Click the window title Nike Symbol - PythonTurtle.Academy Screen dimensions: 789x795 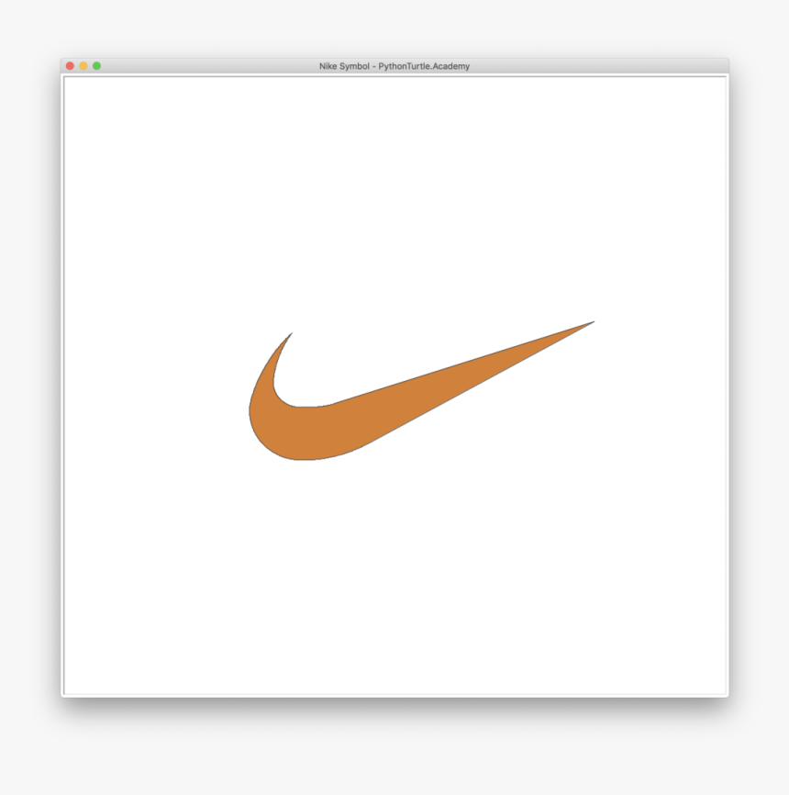click(x=394, y=65)
